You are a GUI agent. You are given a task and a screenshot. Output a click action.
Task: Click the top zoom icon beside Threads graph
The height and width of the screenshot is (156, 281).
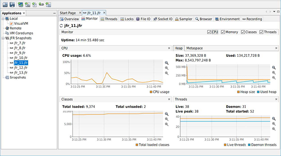(274, 119)
